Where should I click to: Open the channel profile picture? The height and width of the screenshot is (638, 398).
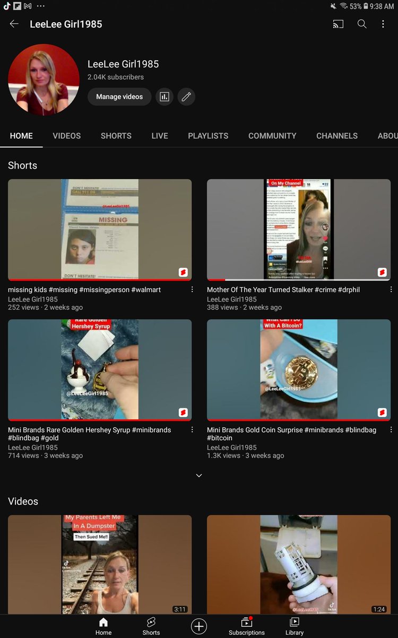(44, 80)
